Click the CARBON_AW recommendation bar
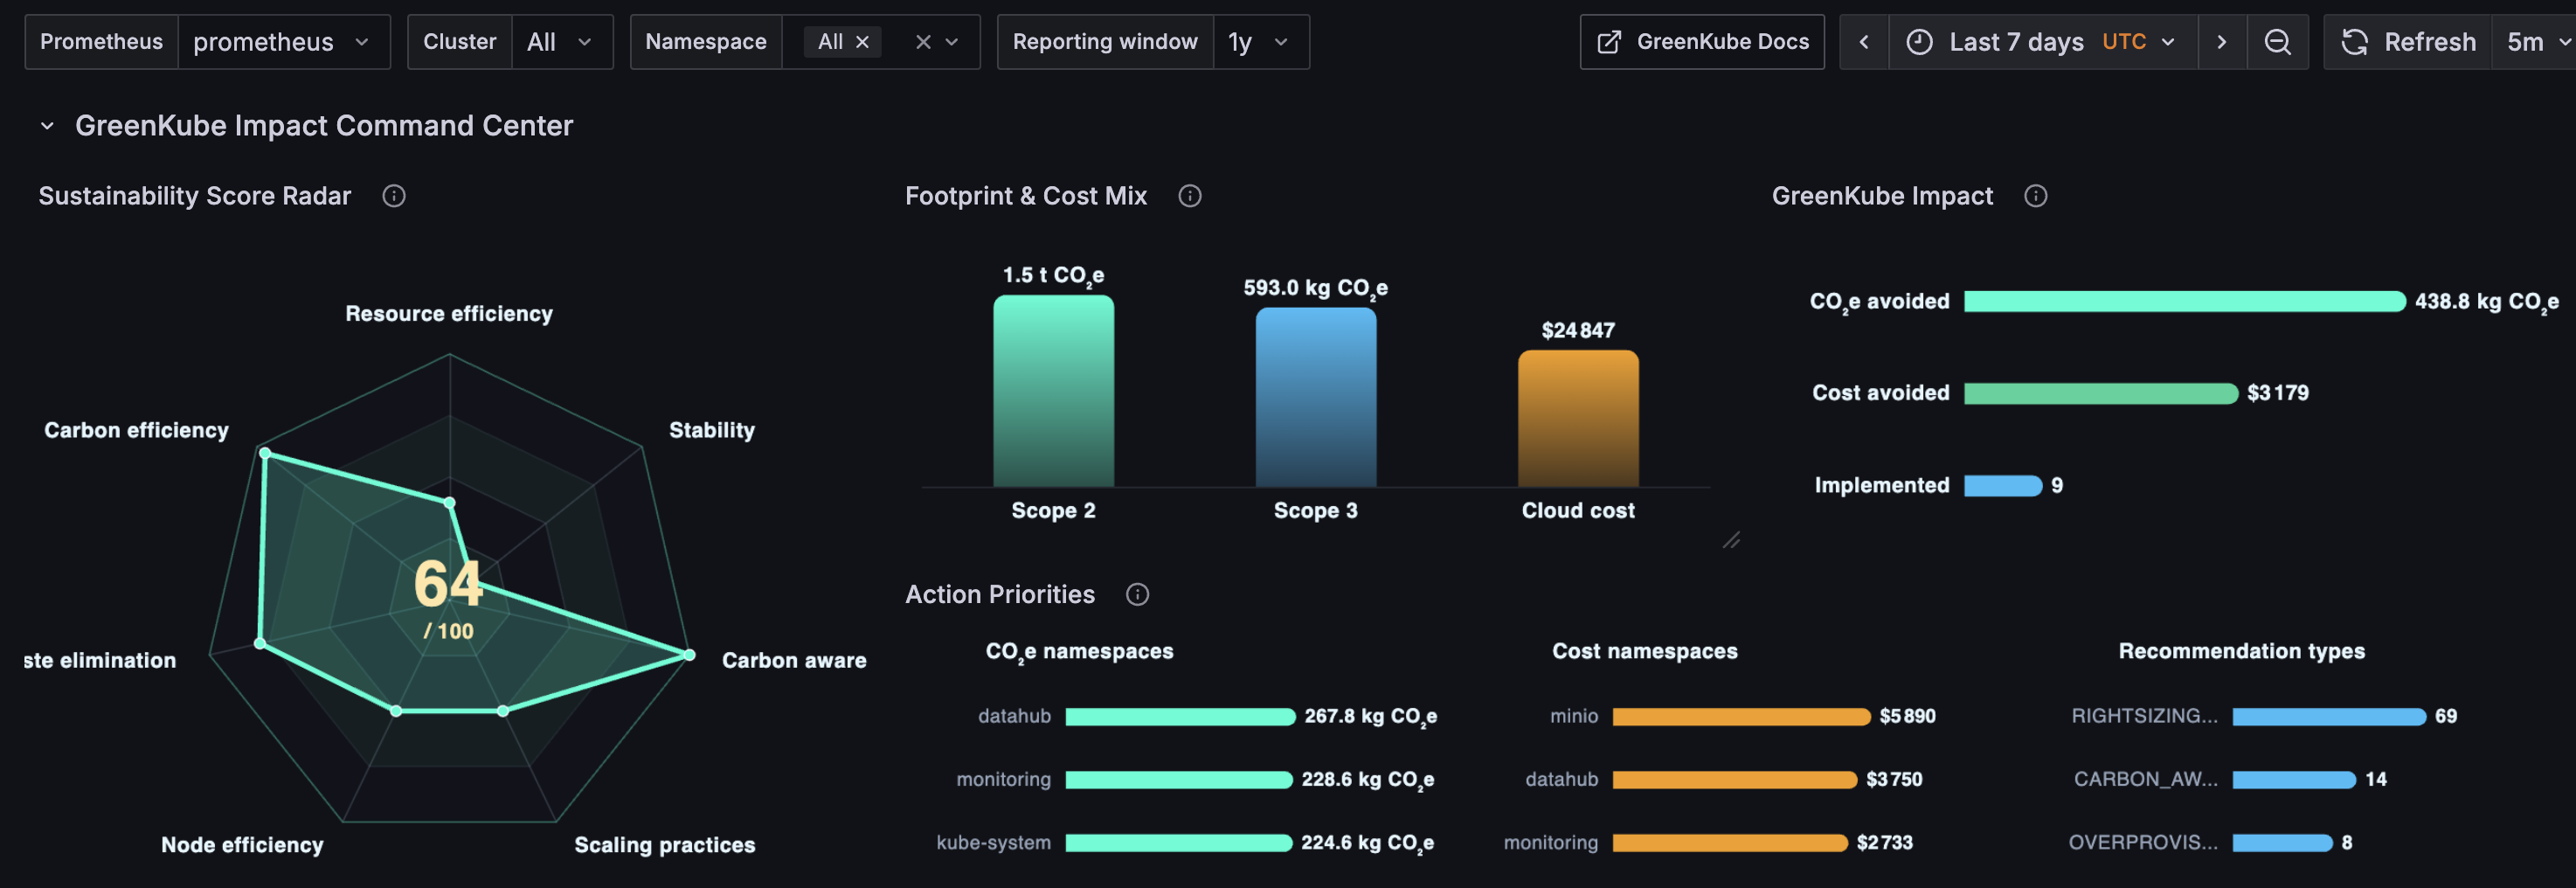The height and width of the screenshot is (888, 2576). click(x=2294, y=780)
